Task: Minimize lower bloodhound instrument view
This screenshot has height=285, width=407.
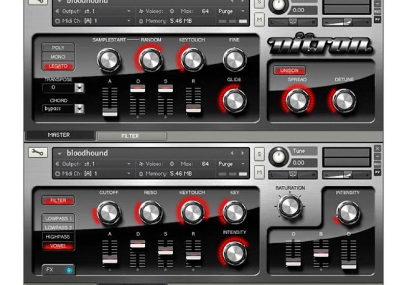Action: (377, 157)
